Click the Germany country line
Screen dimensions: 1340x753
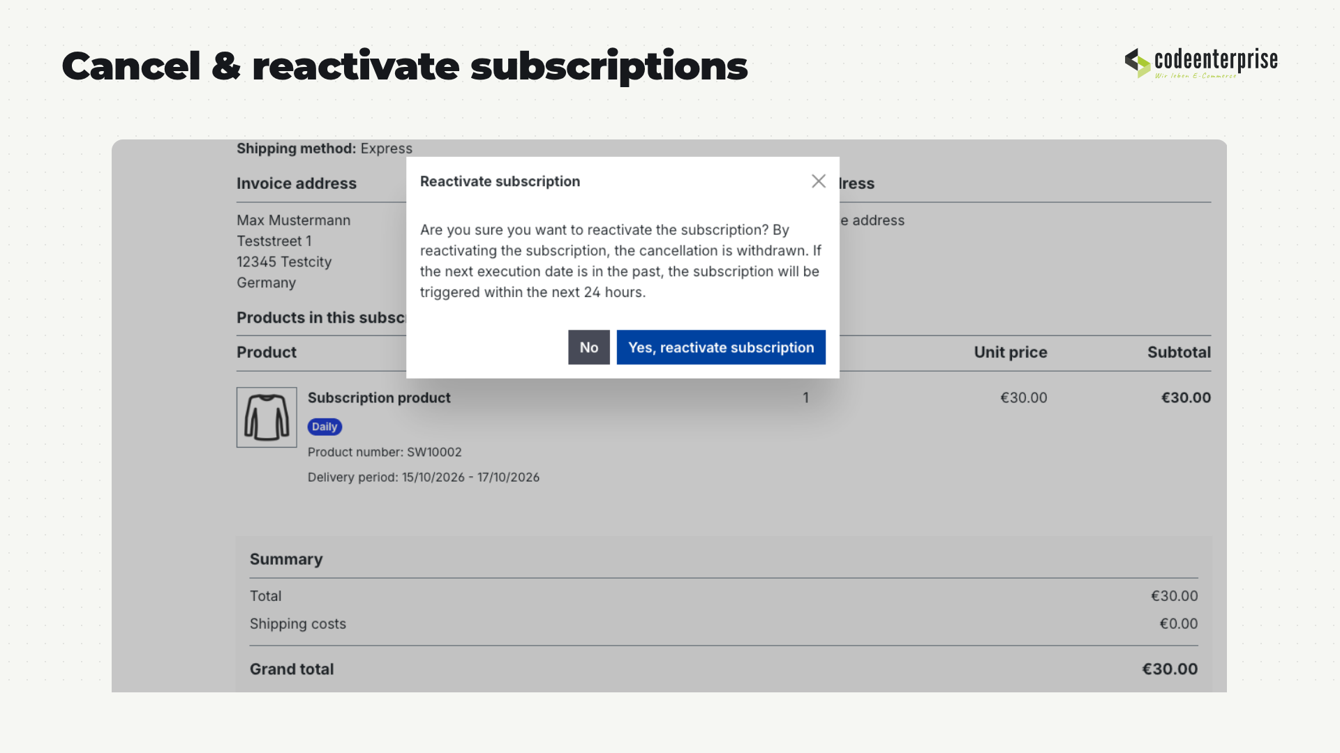click(x=266, y=283)
